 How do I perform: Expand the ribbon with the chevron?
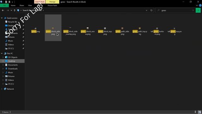tap(197, 5)
